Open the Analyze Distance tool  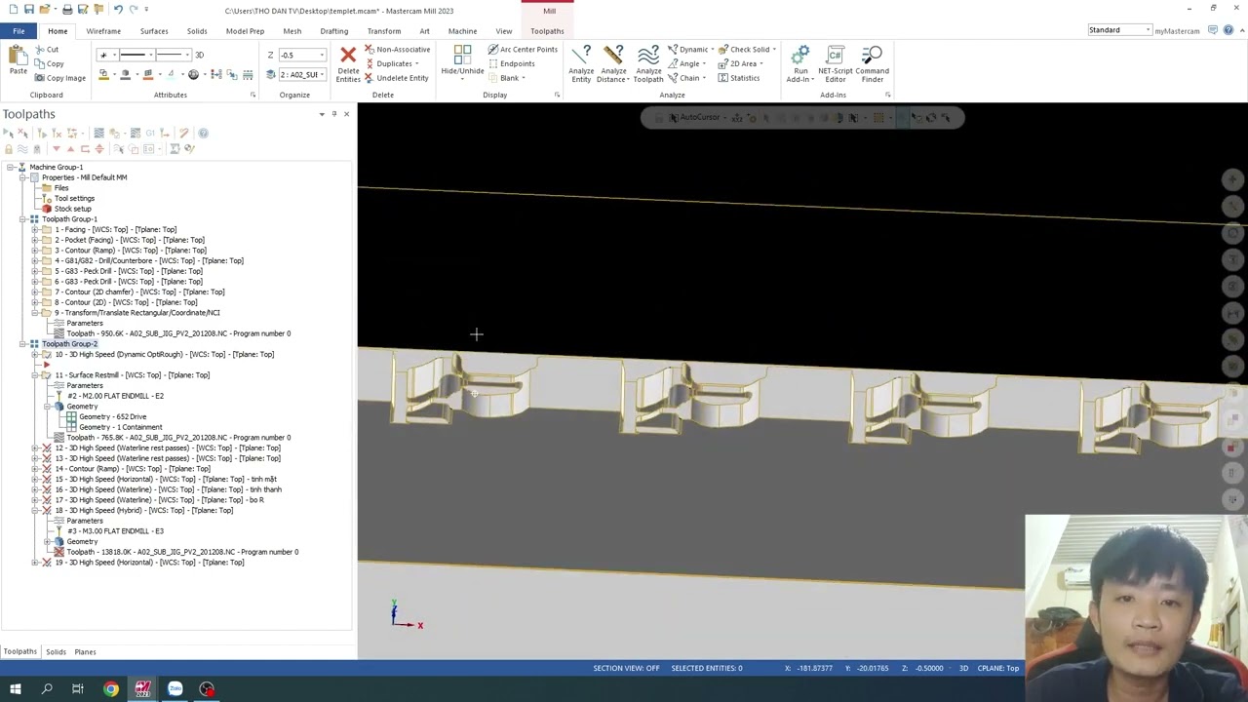tap(613, 63)
